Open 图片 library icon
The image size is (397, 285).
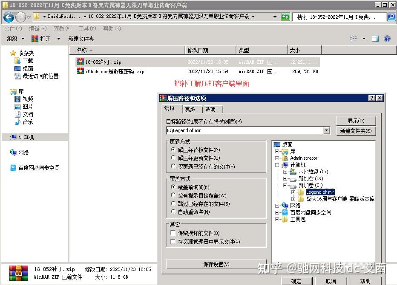tap(17, 107)
